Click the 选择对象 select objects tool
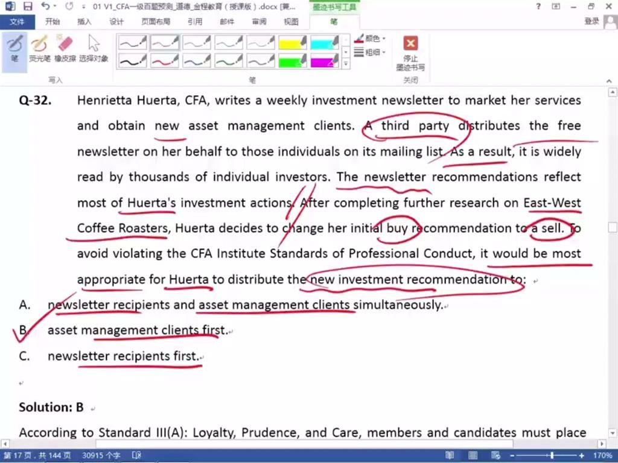618x463 pixels. [x=94, y=48]
